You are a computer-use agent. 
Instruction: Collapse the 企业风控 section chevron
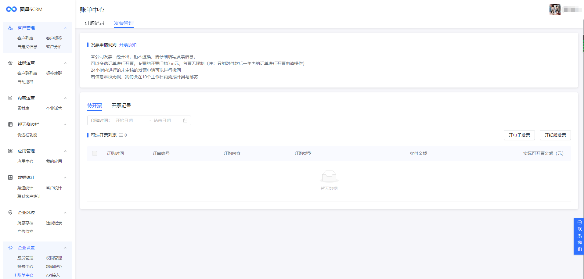click(65, 213)
